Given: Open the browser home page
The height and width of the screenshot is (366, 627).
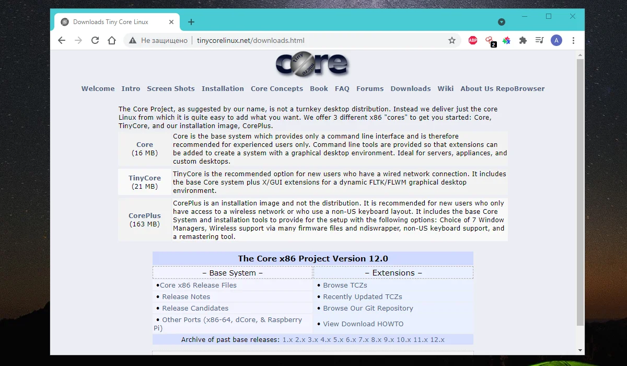Looking at the screenshot, I should point(112,40).
